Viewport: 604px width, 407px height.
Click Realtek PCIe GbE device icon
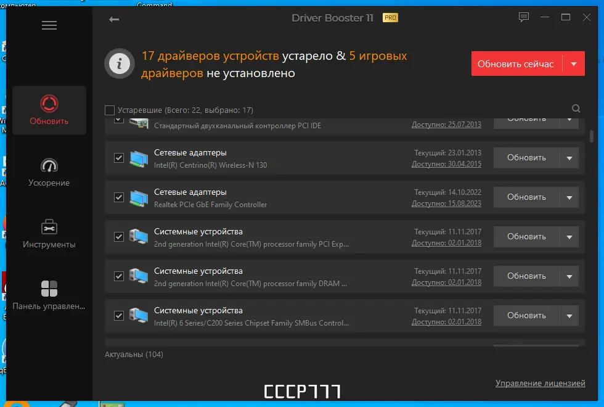pyautogui.click(x=139, y=198)
